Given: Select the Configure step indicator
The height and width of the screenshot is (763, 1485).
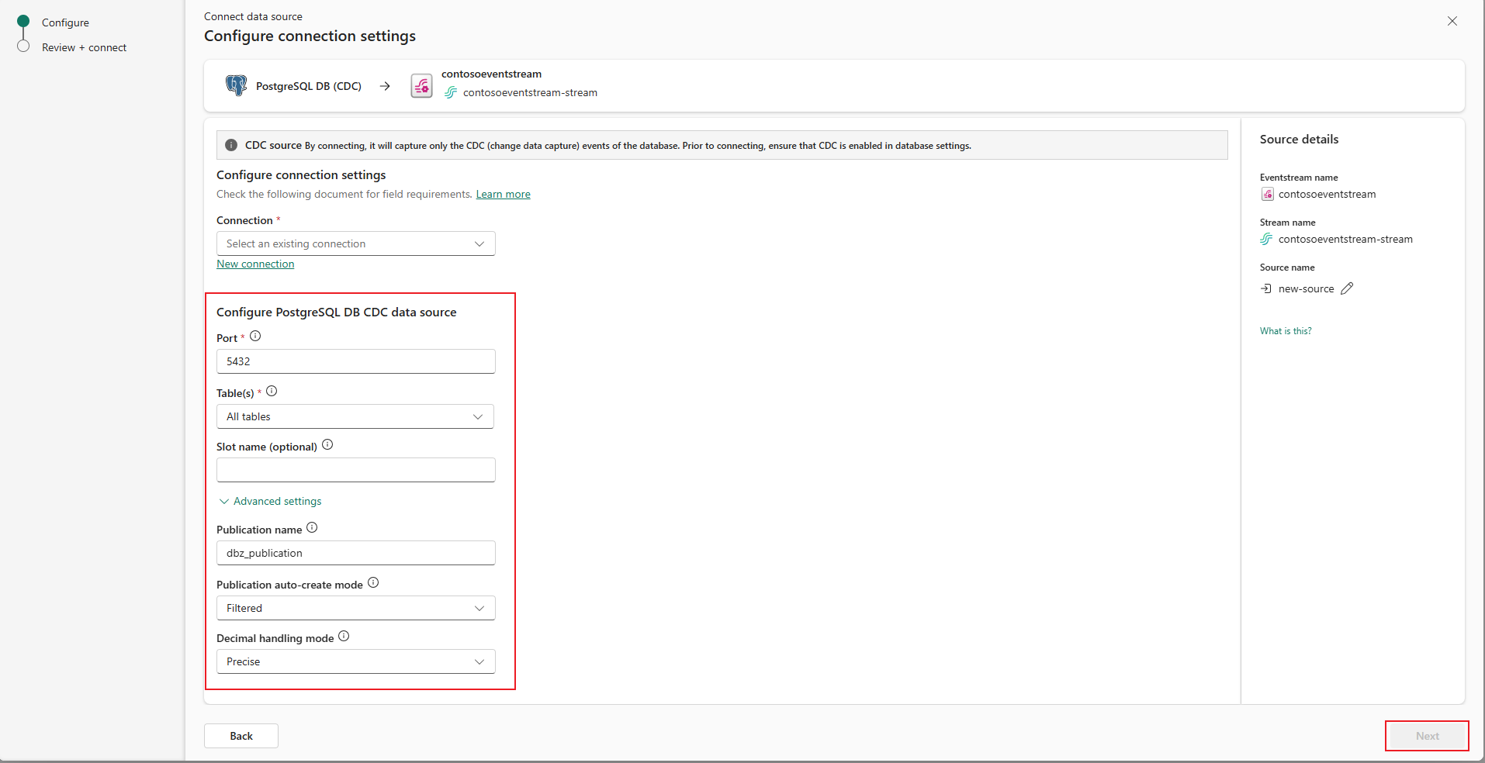Looking at the screenshot, I should point(64,22).
